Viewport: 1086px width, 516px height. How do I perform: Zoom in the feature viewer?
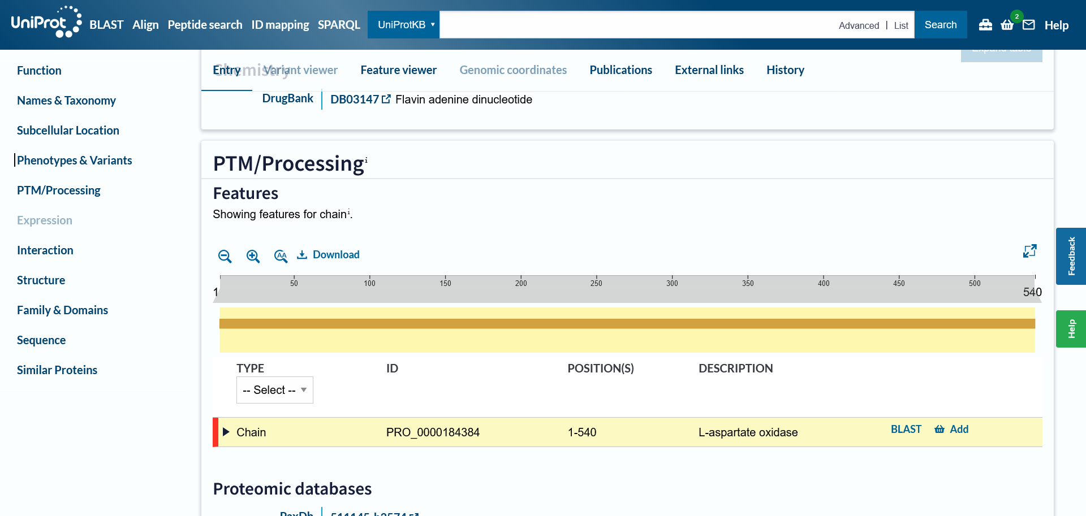tap(253, 256)
